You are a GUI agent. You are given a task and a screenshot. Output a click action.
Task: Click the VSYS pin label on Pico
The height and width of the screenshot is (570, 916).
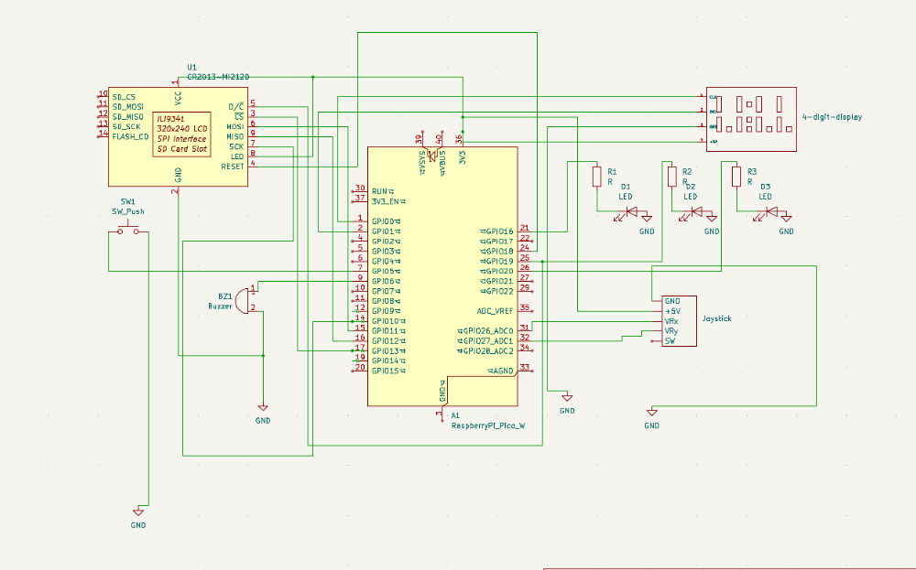click(x=422, y=163)
